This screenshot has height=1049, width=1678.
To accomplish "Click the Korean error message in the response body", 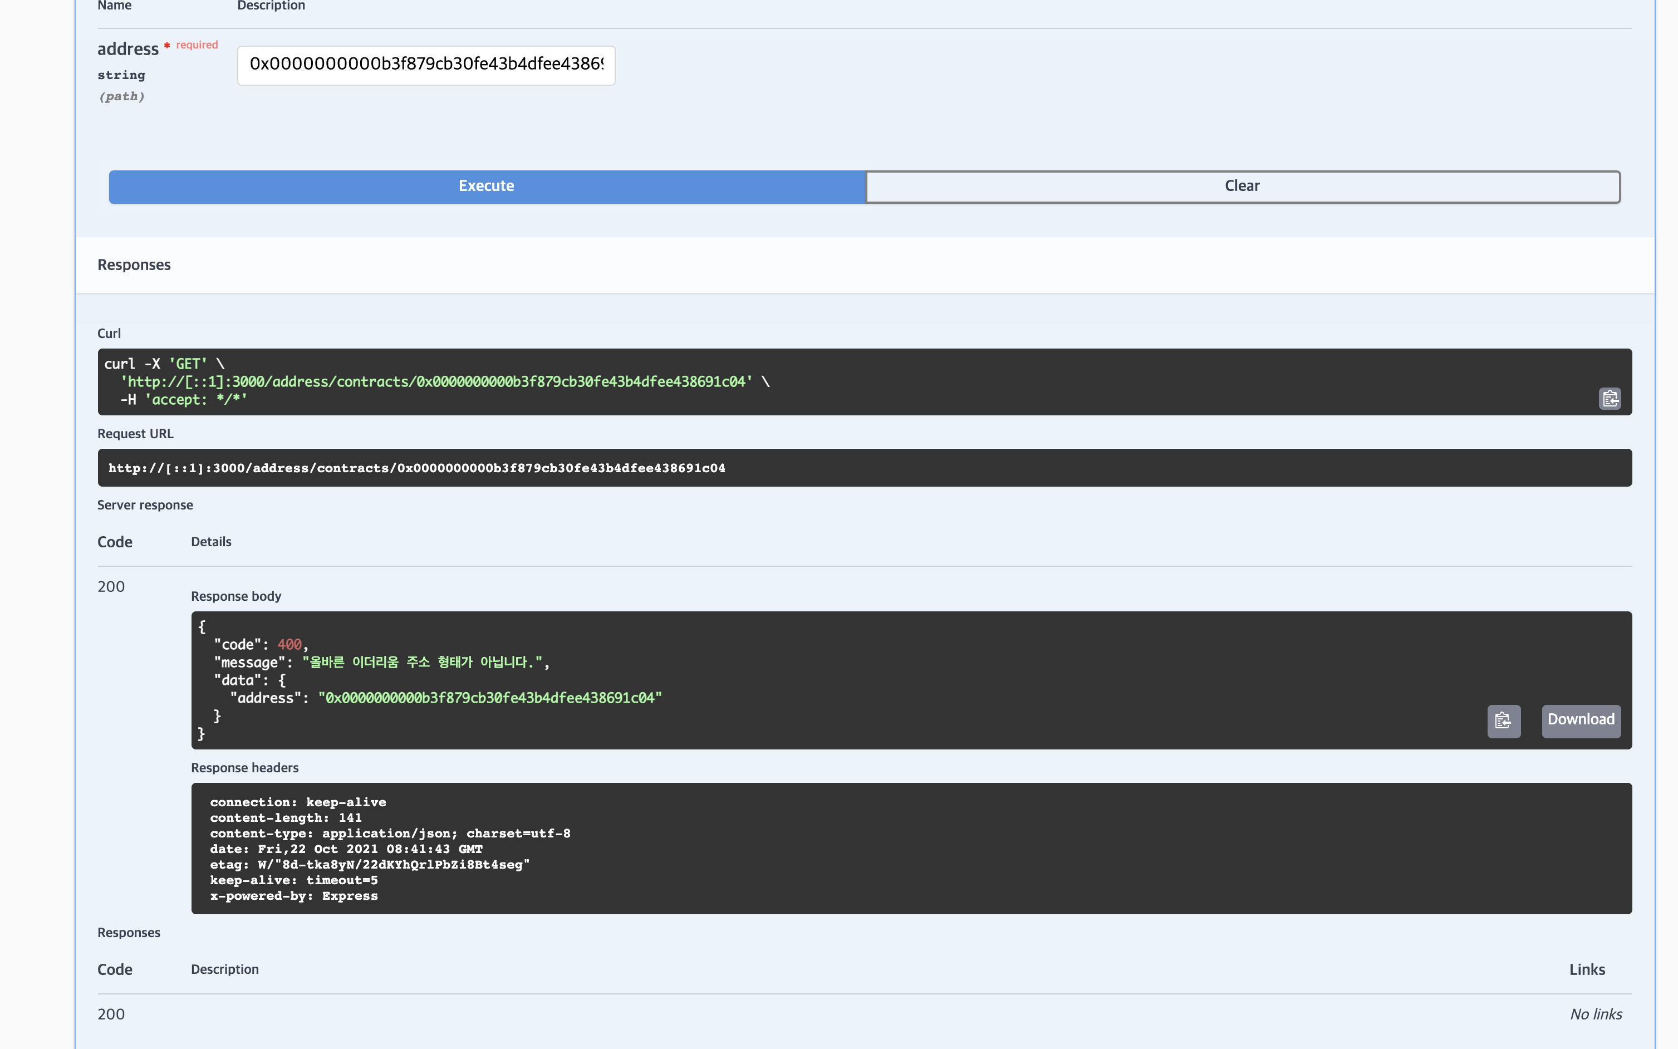I will (x=423, y=662).
